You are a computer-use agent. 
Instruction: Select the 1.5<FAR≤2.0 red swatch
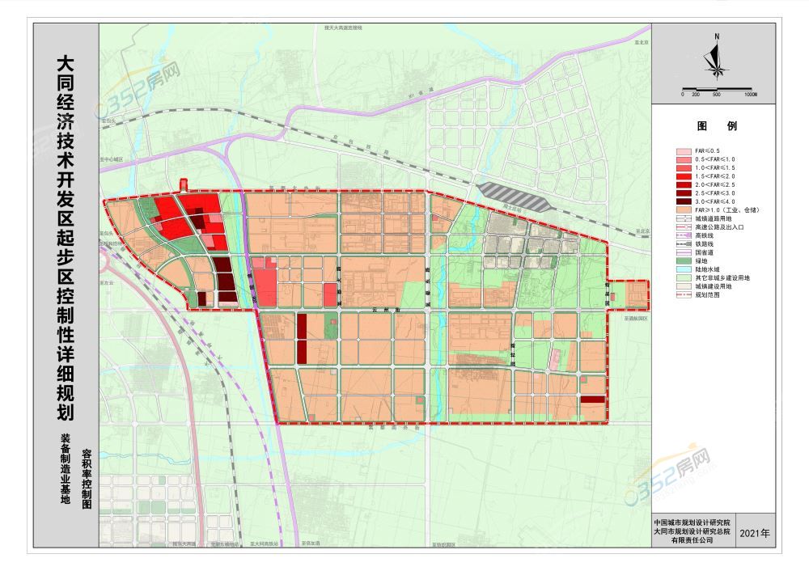(x=684, y=176)
